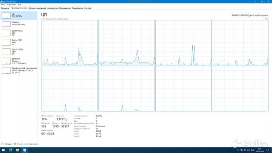Minimize the Task Manager window

pyautogui.click(x=255, y=2)
